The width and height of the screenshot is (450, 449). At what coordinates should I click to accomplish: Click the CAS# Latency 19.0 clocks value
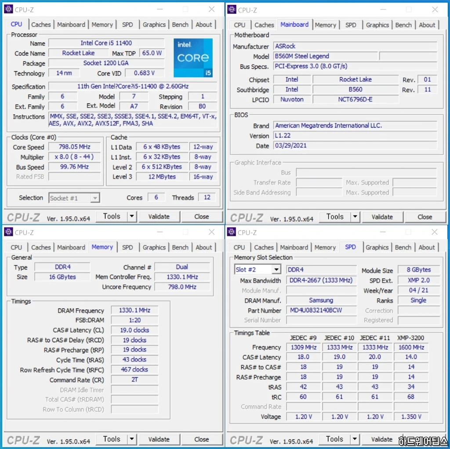point(134,330)
